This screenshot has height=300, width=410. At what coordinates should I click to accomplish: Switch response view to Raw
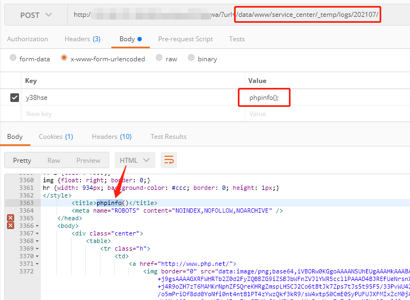54,160
